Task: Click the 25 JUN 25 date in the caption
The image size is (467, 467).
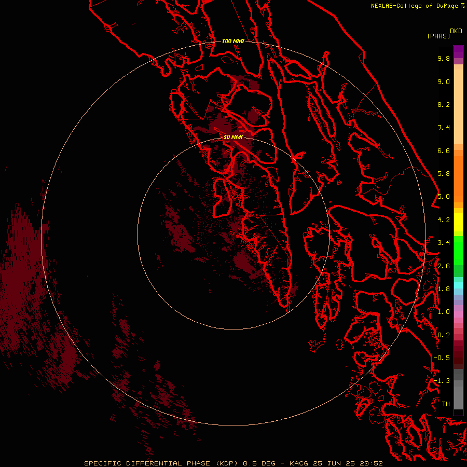Action: tap(333, 463)
